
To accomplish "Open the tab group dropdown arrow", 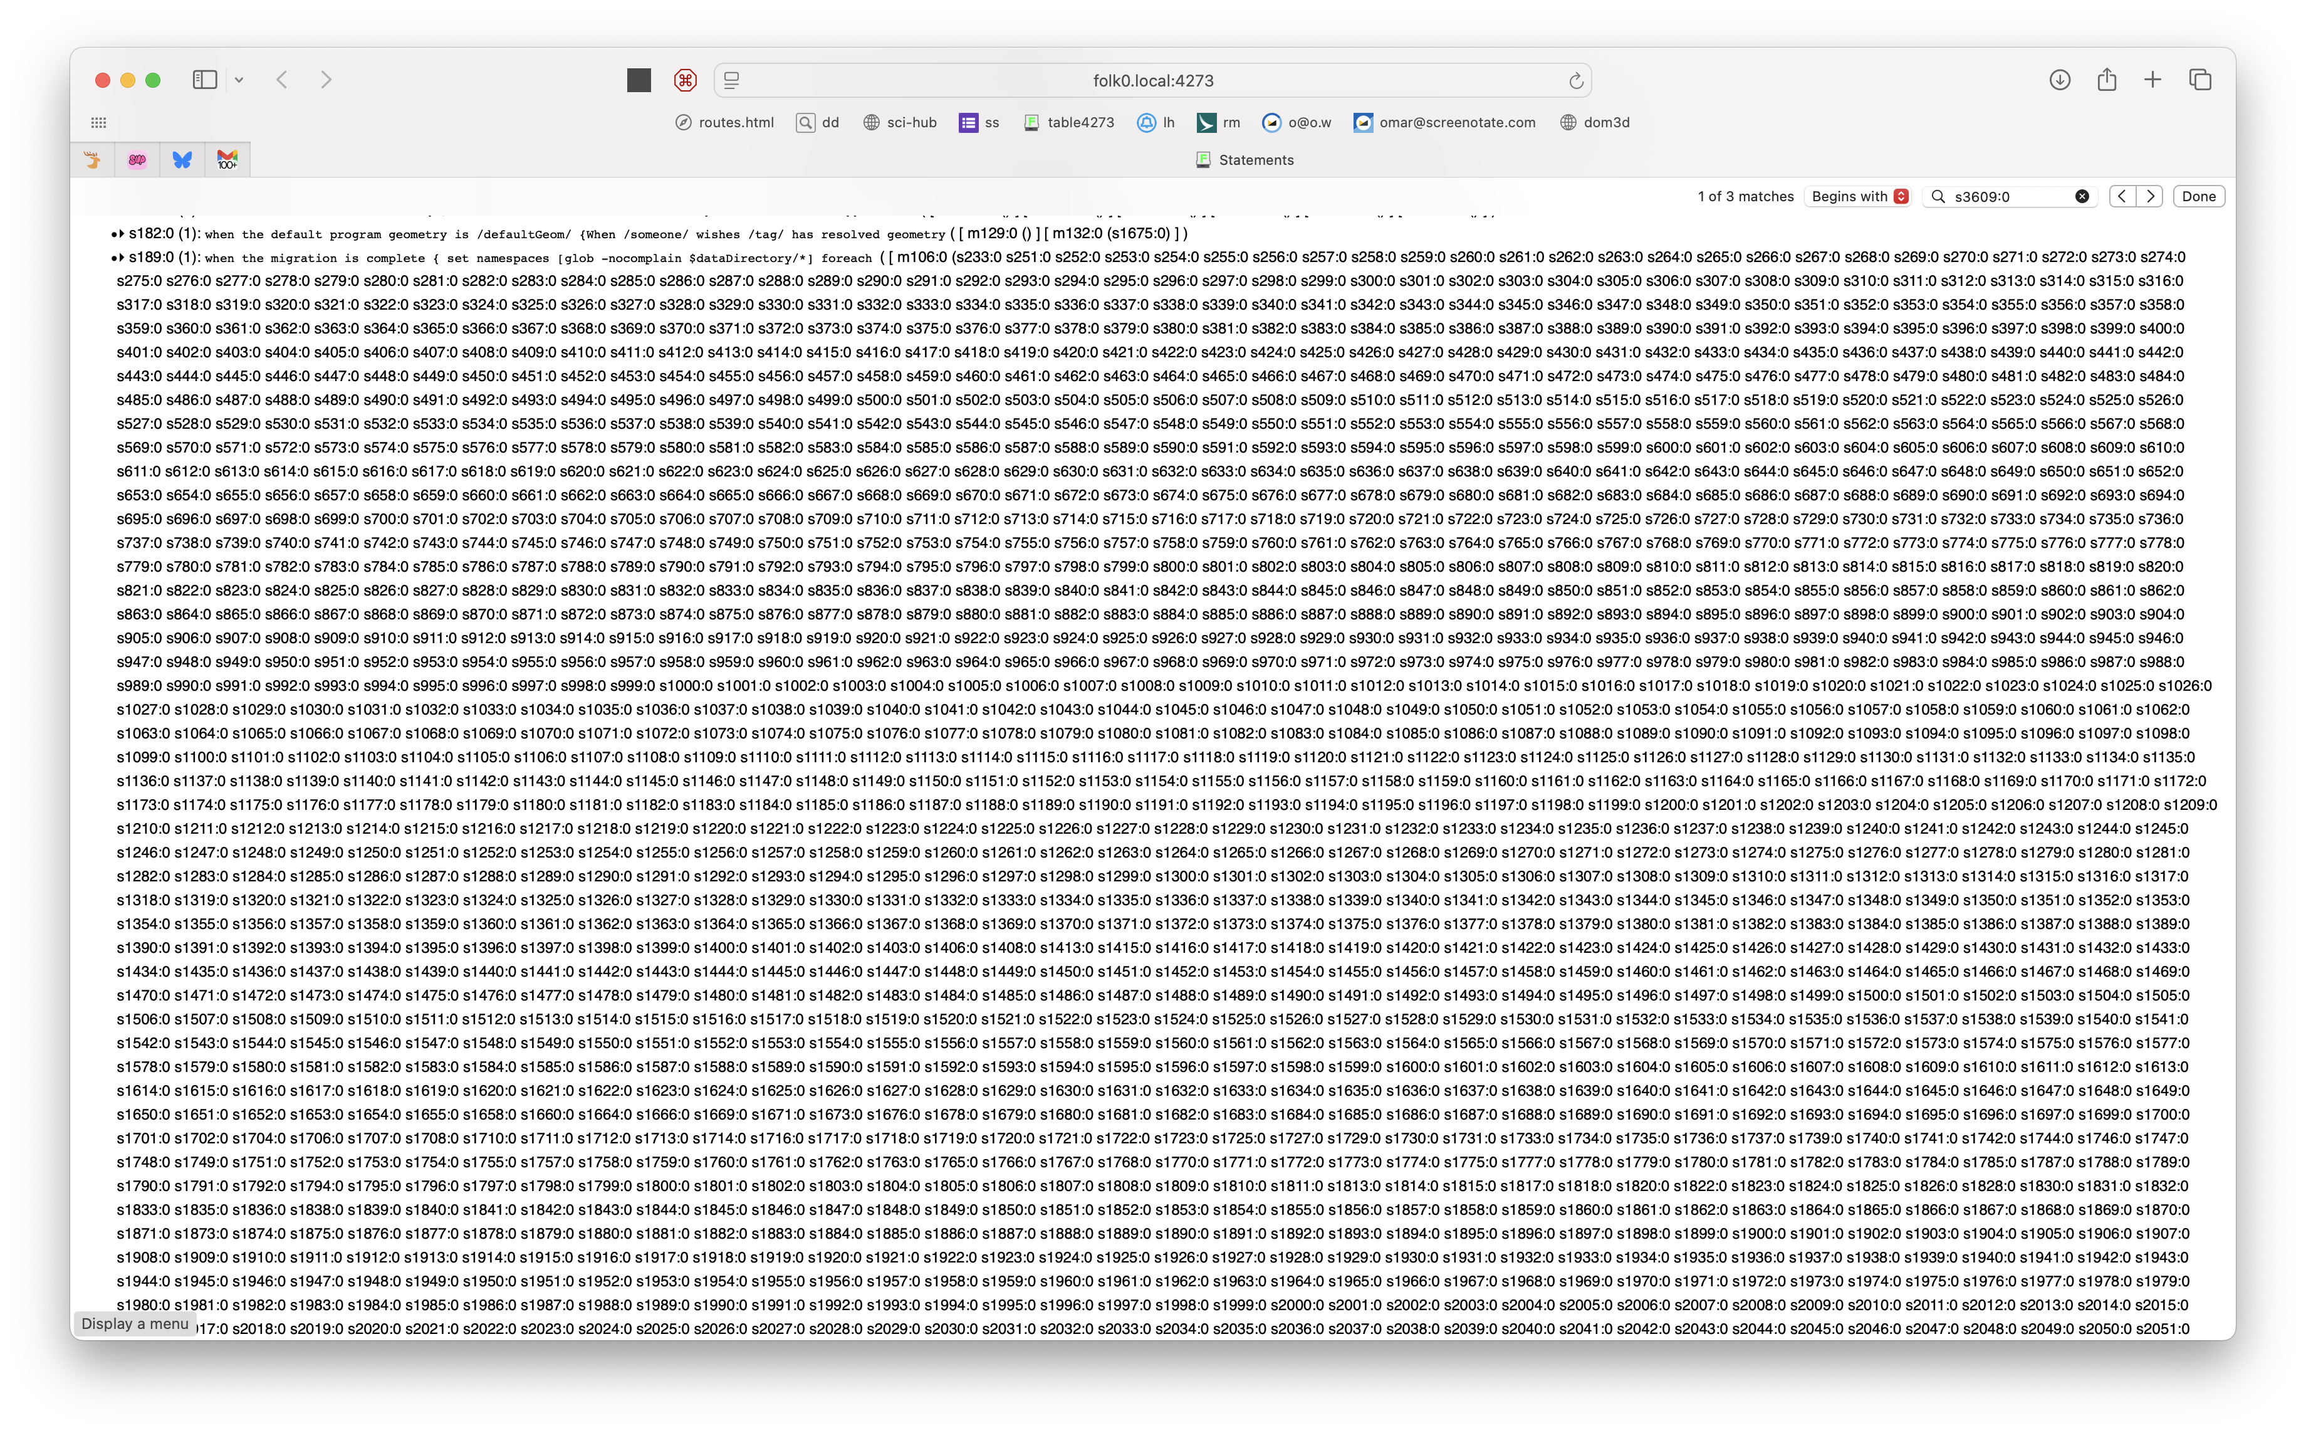I will 239,81.
